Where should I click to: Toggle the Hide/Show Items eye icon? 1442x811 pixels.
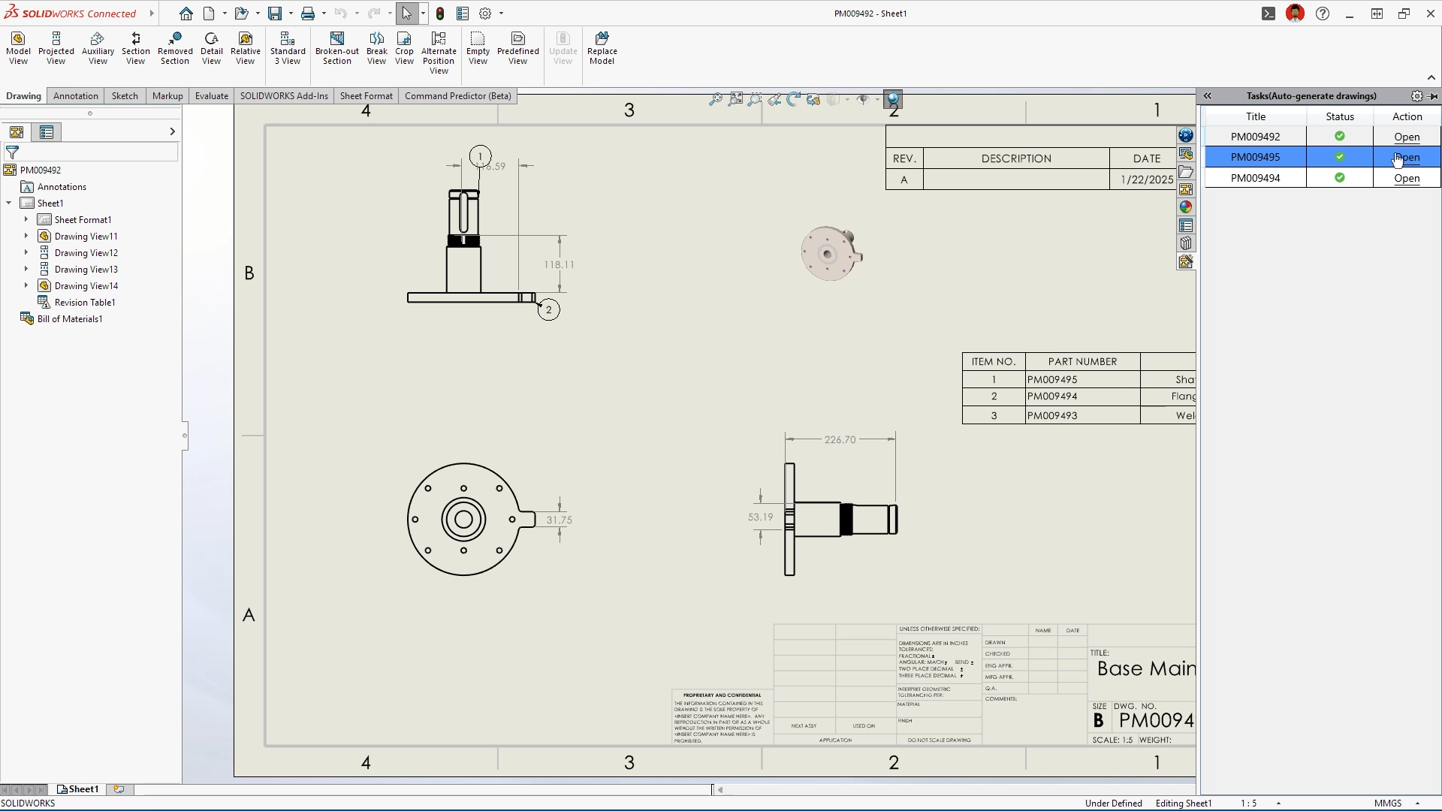862,99
